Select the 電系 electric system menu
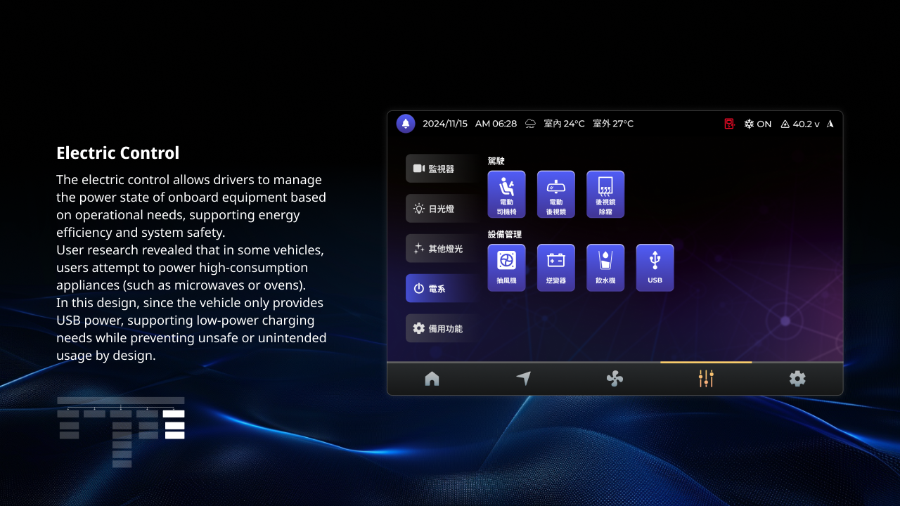Viewport: 900px width, 506px height. point(442,288)
